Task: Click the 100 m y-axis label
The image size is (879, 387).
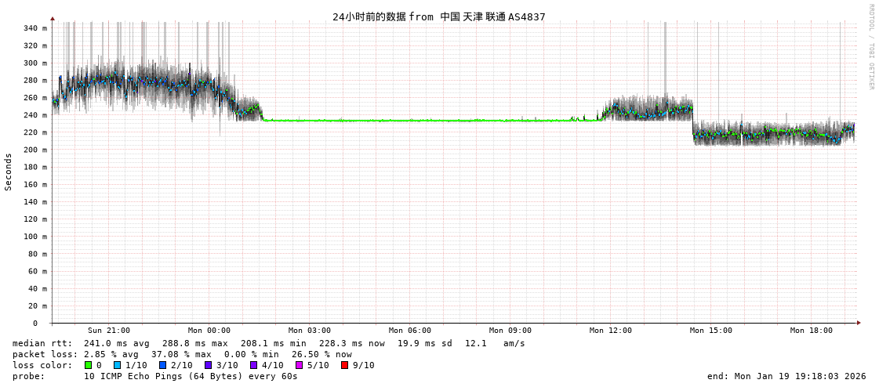Action: [x=35, y=237]
